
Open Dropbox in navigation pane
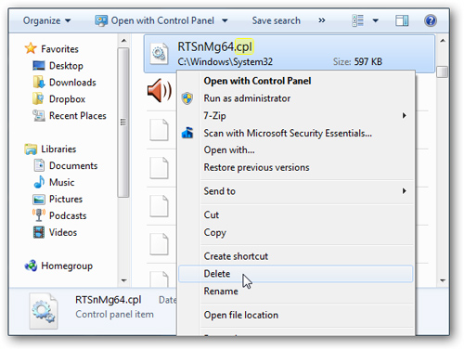click(x=67, y=99)
